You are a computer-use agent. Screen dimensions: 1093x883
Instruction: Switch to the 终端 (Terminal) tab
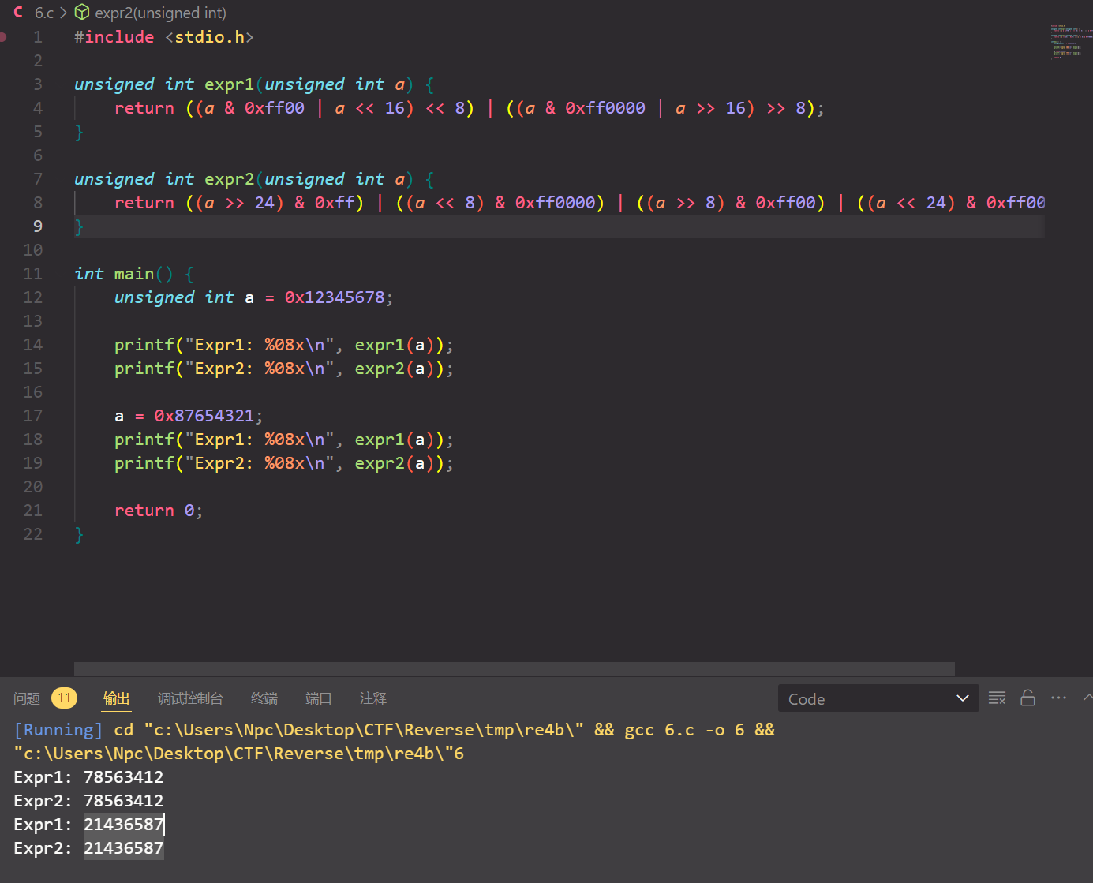coord(264,698)
